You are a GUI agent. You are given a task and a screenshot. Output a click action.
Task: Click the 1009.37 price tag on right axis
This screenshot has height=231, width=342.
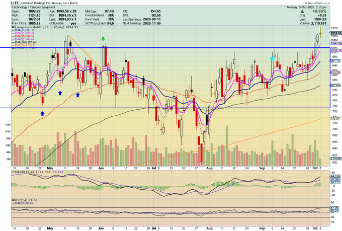tap(336, 50)
